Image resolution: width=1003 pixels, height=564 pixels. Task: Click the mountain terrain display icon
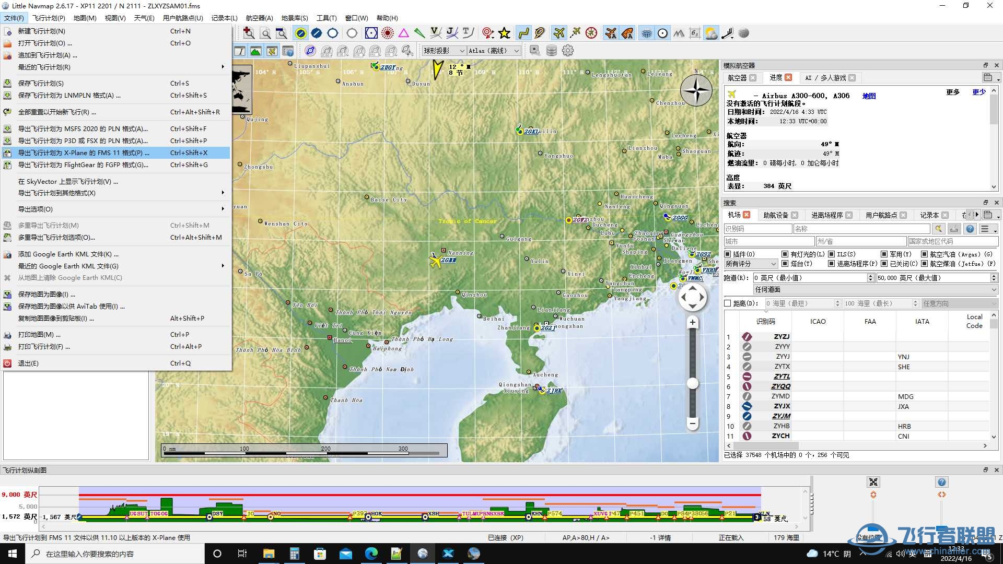679,33
